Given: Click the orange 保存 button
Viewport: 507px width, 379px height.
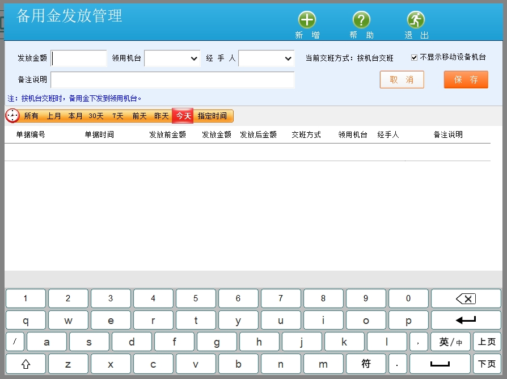Looking at the screenshot, I should [466, 79].
